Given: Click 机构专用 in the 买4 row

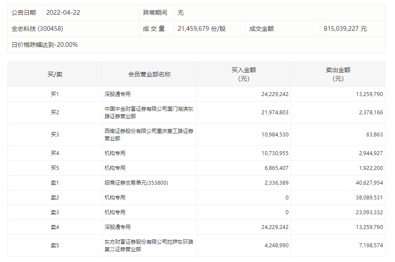Looking at the screenshot, I should (x=115, y=153).
